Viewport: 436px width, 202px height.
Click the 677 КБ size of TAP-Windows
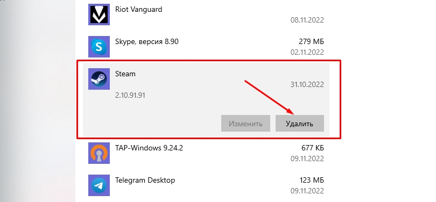(x=313, y=148)
